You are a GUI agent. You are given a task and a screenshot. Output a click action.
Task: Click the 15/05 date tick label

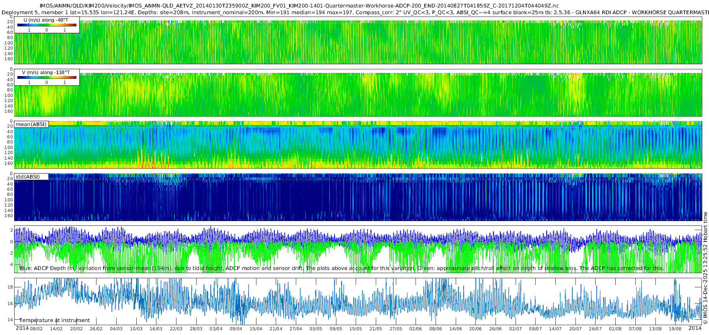point(356,329)
